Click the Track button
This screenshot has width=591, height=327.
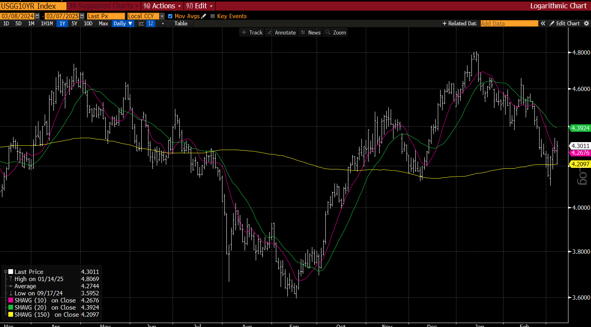pos(252,32)
